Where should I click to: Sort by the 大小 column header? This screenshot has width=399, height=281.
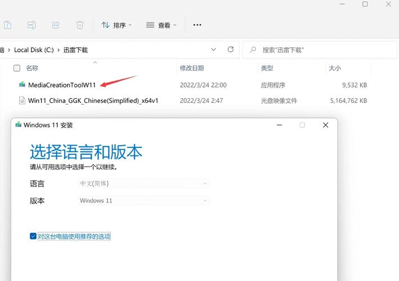(334, 68)
